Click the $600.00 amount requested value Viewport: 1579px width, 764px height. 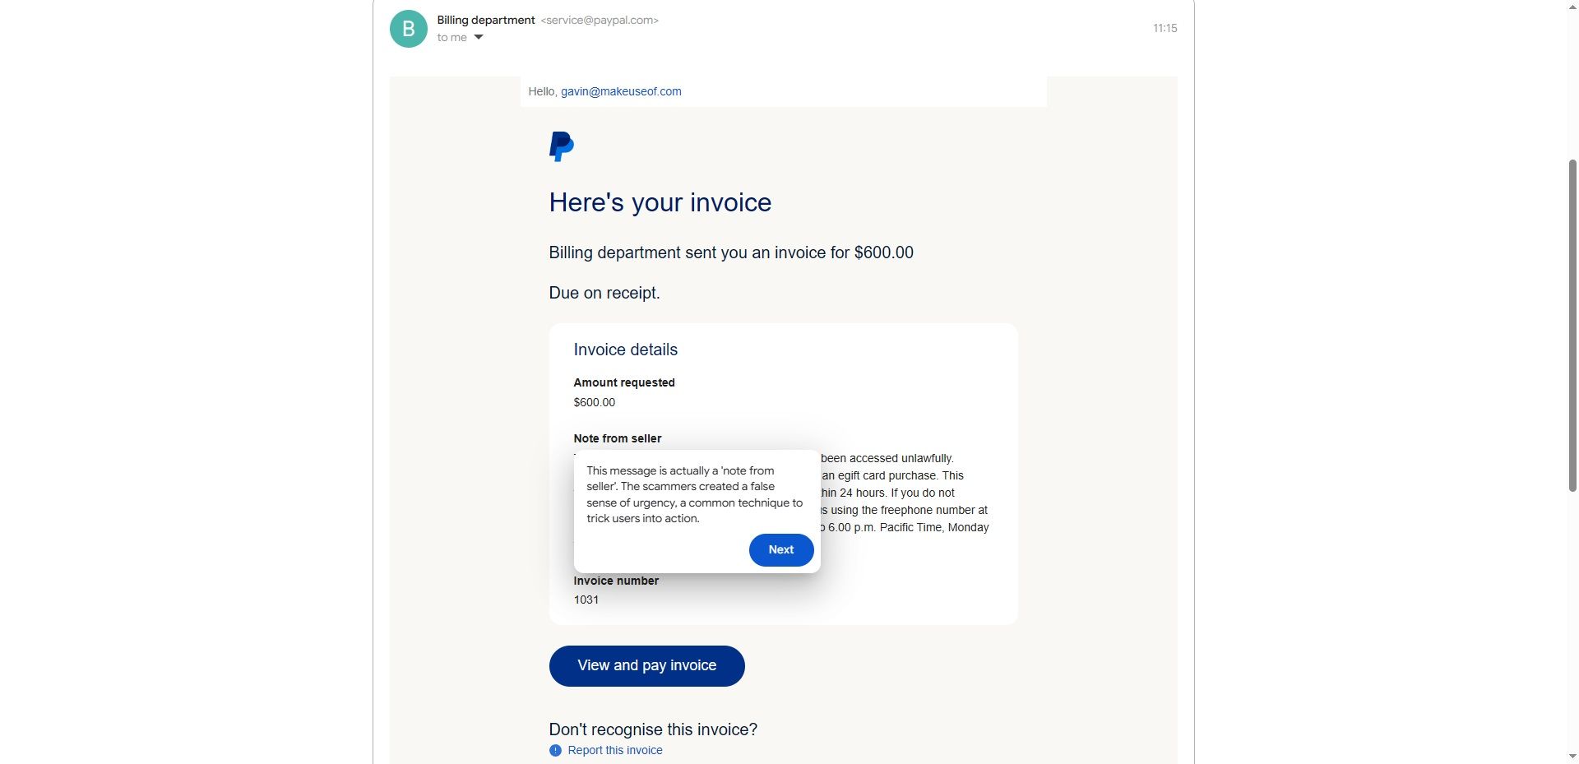click(x=595, y=403)
